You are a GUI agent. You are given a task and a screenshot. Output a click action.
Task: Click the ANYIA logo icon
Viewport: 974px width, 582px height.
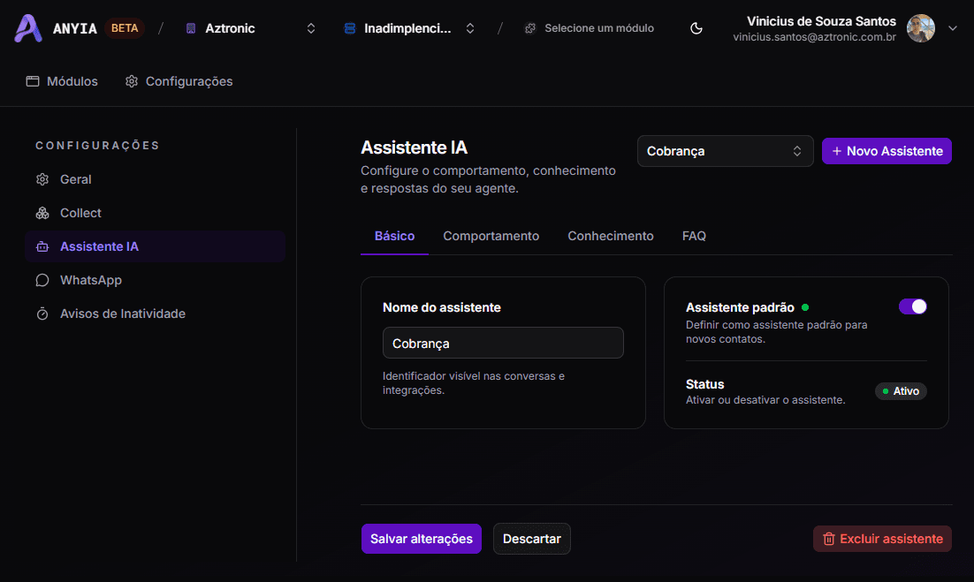(x=28, y=28)
